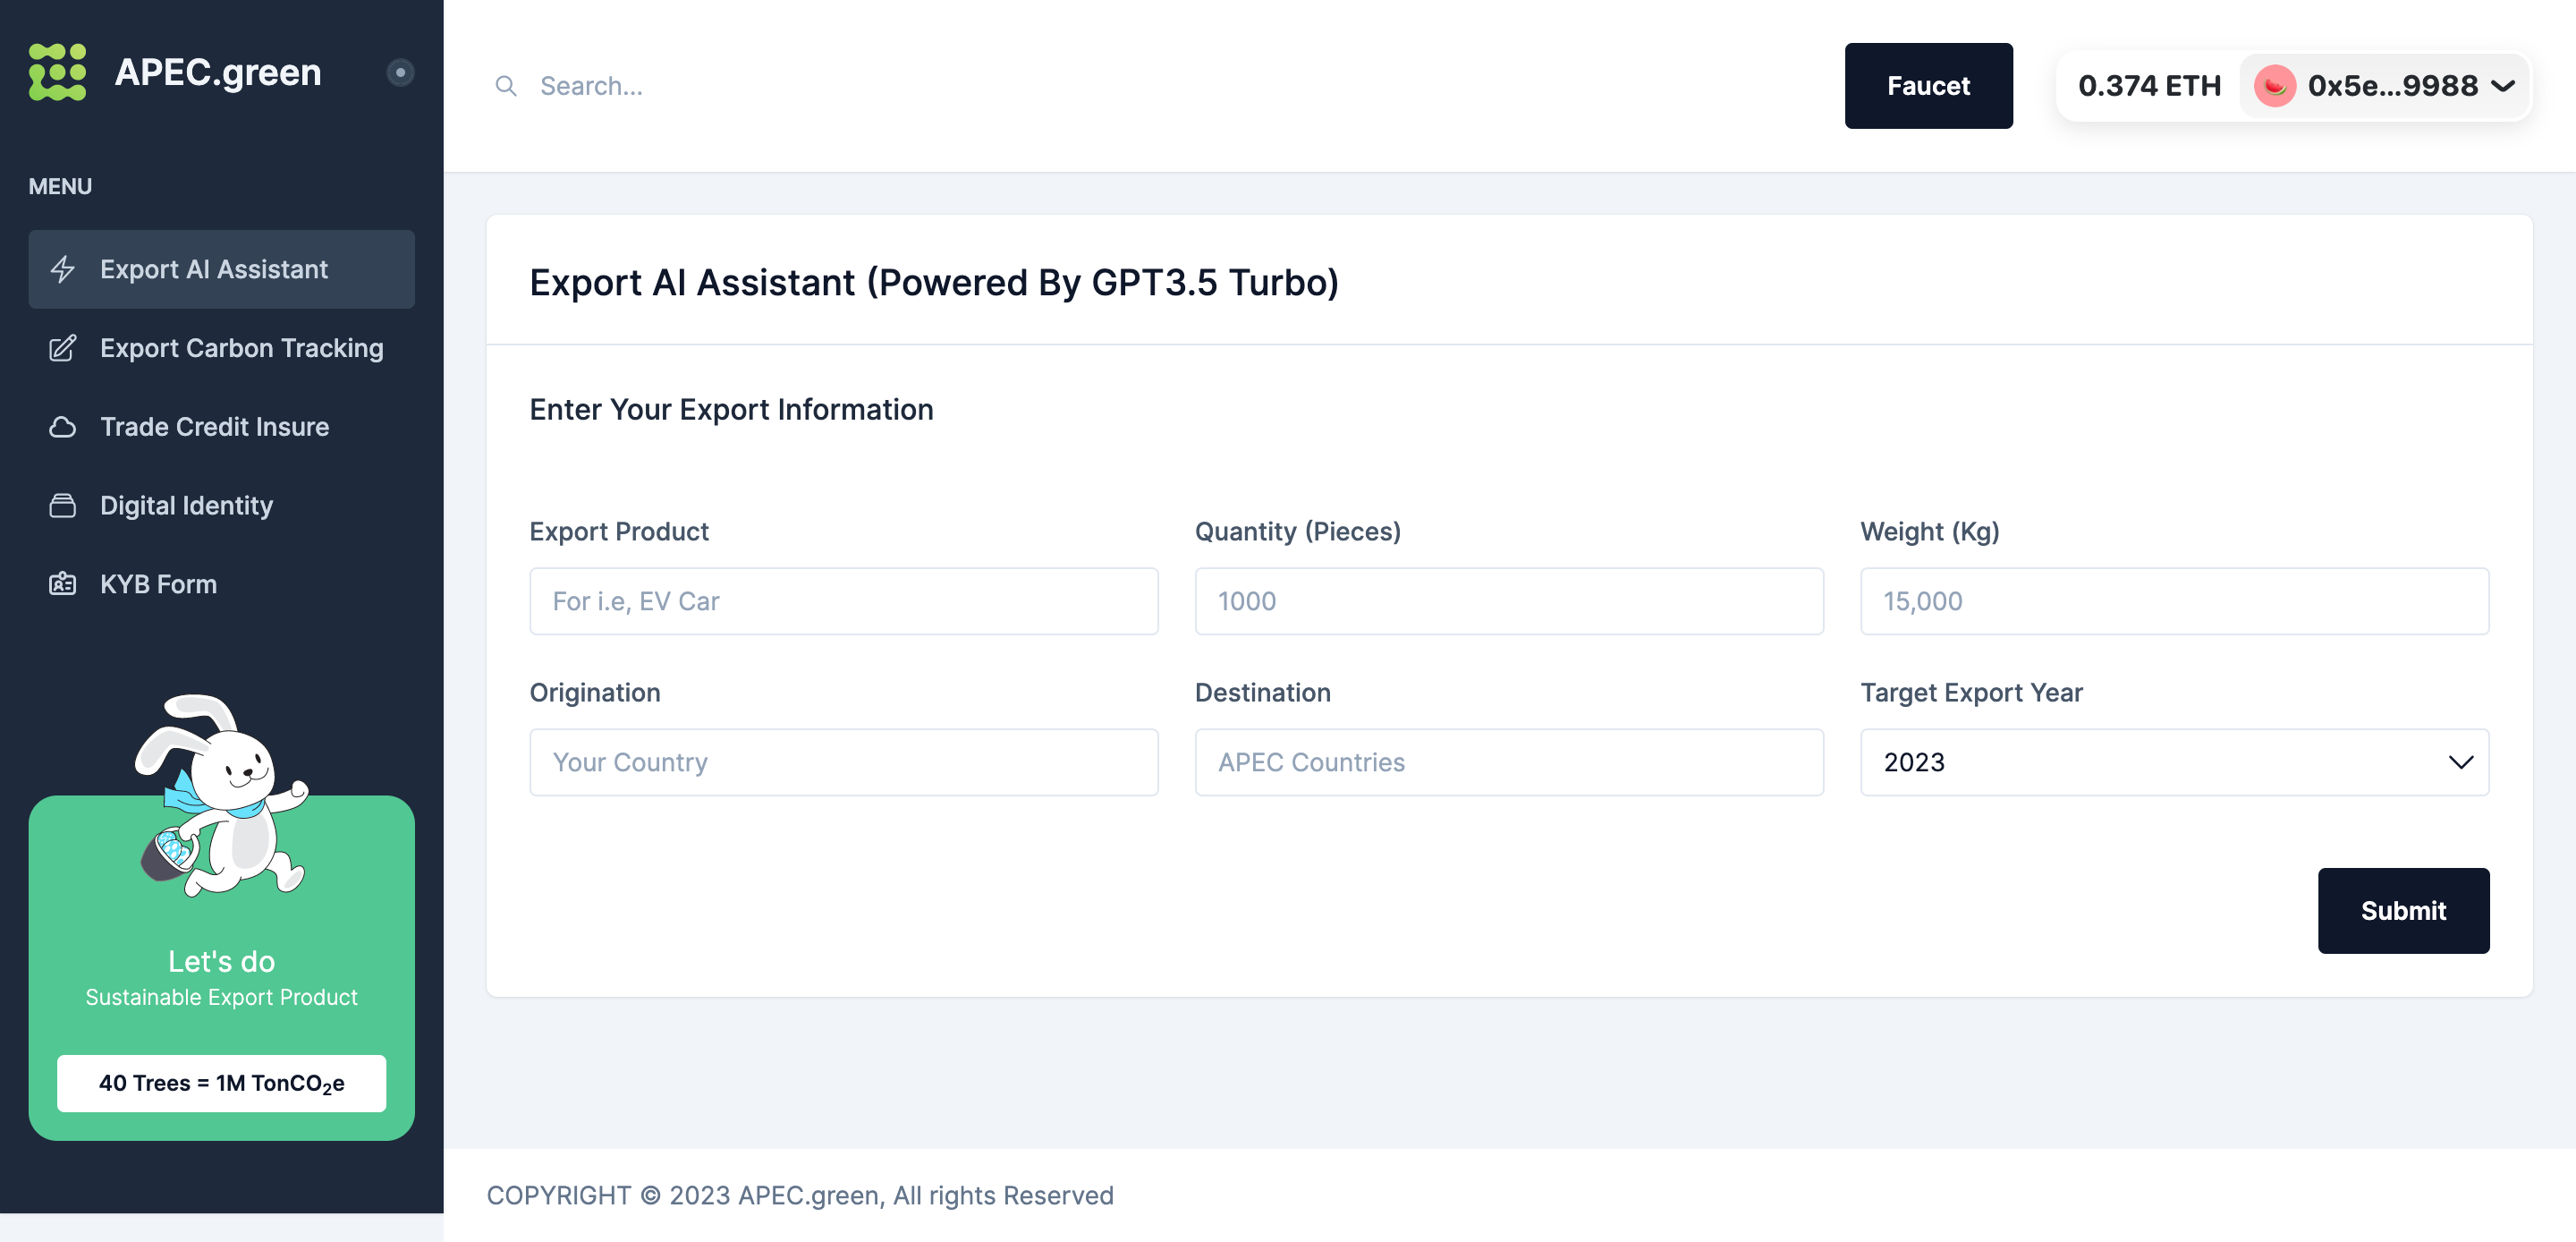
Task: Click the search magnifier icon
Action: pos(506,86)
